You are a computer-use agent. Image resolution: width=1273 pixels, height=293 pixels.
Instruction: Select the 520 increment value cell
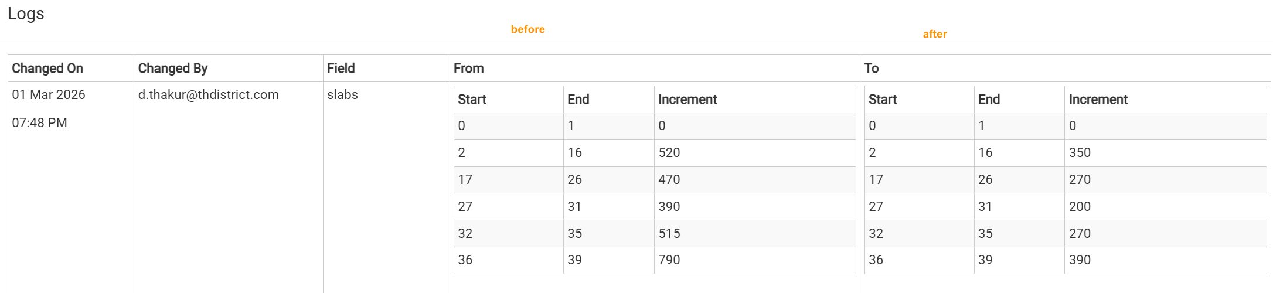[669, 153]
